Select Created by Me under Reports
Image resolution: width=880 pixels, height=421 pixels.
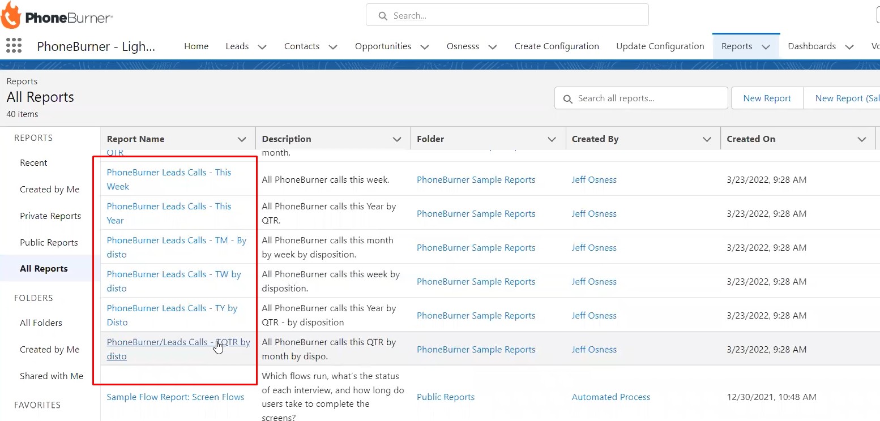(49, 190)
